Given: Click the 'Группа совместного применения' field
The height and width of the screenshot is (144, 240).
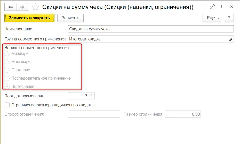Looking at the screenshot, I should (147, 39).
